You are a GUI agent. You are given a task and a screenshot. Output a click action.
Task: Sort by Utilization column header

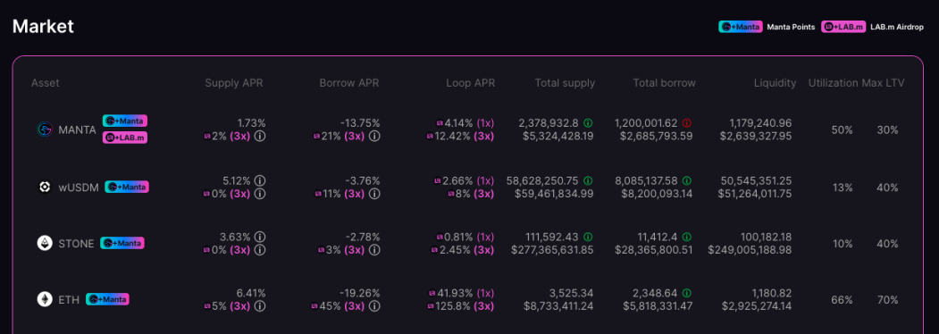(x=833, y=83)
